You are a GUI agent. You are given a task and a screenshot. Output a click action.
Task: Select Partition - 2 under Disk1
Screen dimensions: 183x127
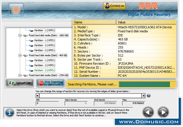point(45,45)
